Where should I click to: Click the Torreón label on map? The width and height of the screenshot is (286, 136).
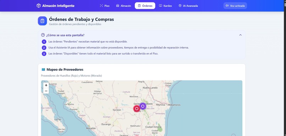117,110
